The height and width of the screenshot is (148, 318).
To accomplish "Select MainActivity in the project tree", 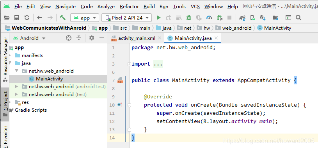I will [x=49, y=79].
